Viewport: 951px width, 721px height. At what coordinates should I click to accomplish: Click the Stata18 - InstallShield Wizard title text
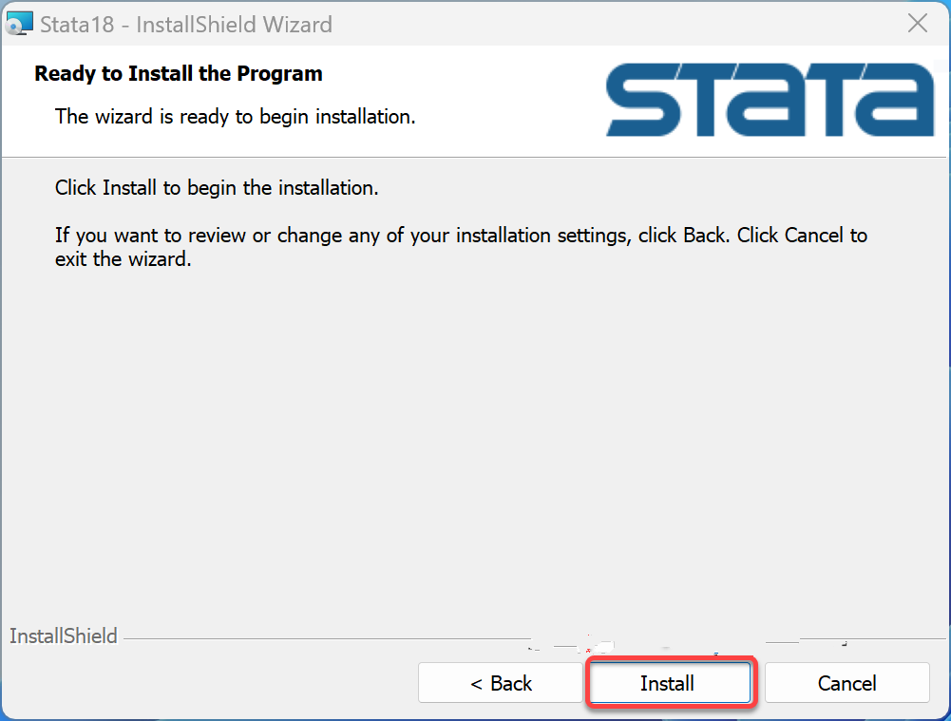pyautogui.click(x=185, y=25)
